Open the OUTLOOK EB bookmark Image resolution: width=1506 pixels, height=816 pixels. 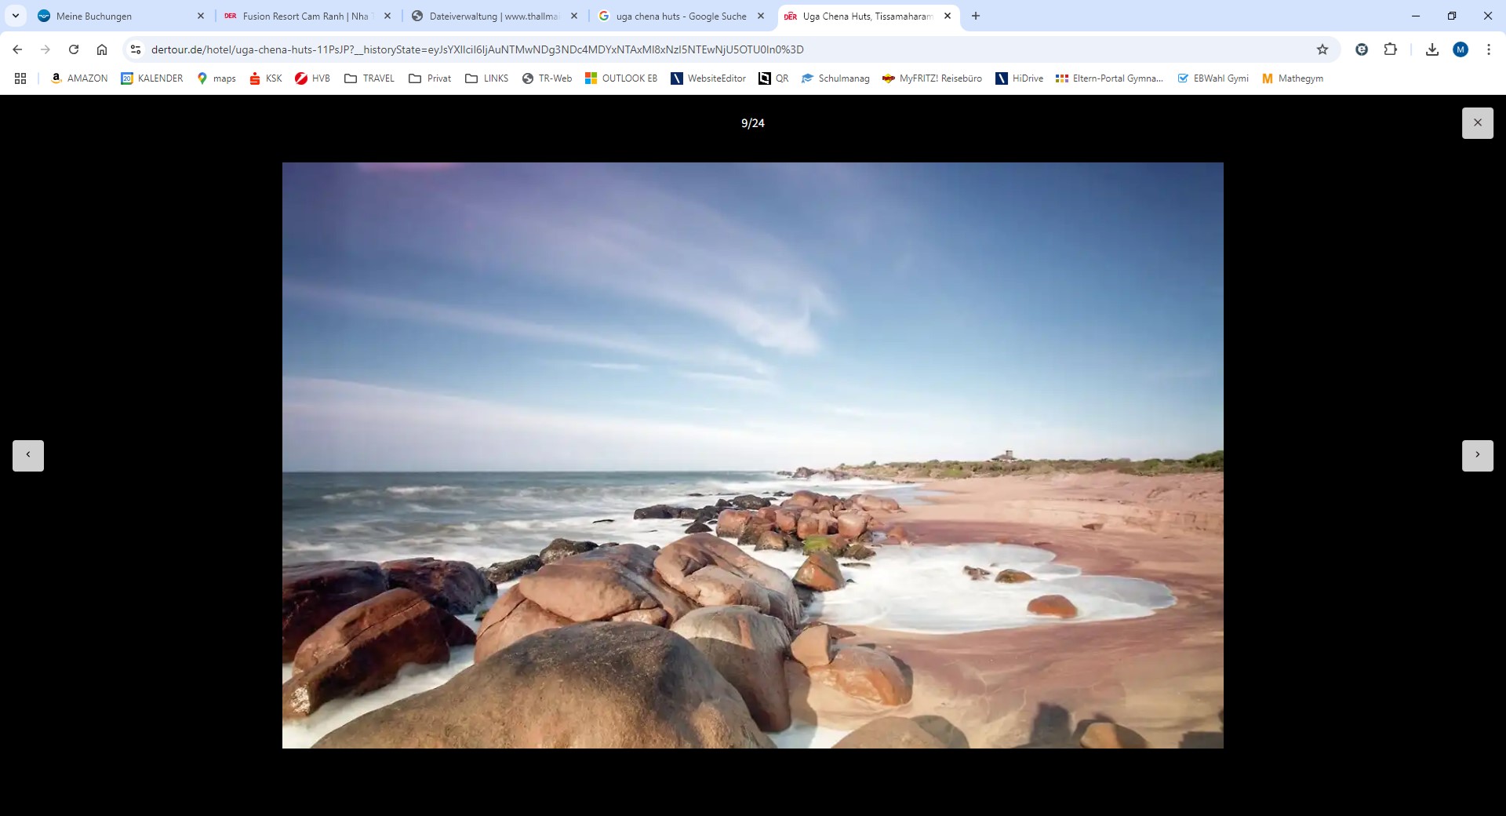pyautogui.click(x=621, y=78)
